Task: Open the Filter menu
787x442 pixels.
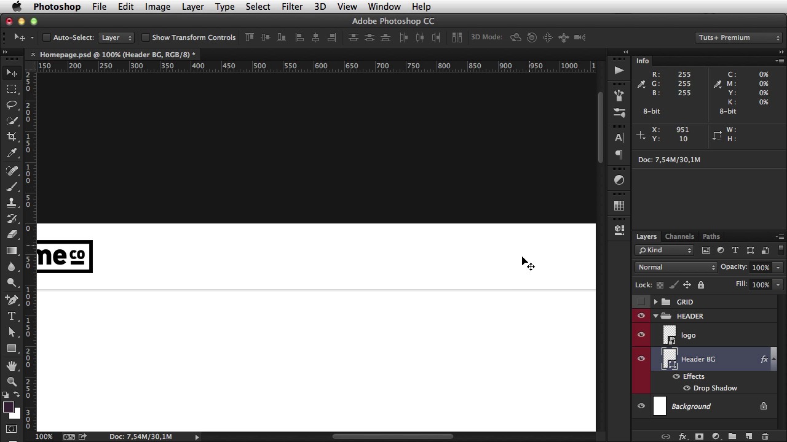Action: point(292,7)
